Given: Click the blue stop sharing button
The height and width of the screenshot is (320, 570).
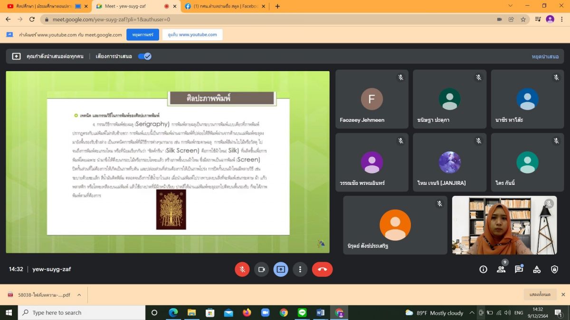Looking at the screenshot, I should pyautogui.click(x=142, y=35).
